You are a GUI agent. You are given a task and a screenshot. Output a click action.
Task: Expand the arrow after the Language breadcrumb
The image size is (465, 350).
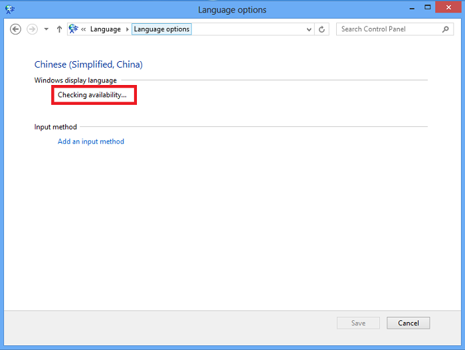pos(128,29)
